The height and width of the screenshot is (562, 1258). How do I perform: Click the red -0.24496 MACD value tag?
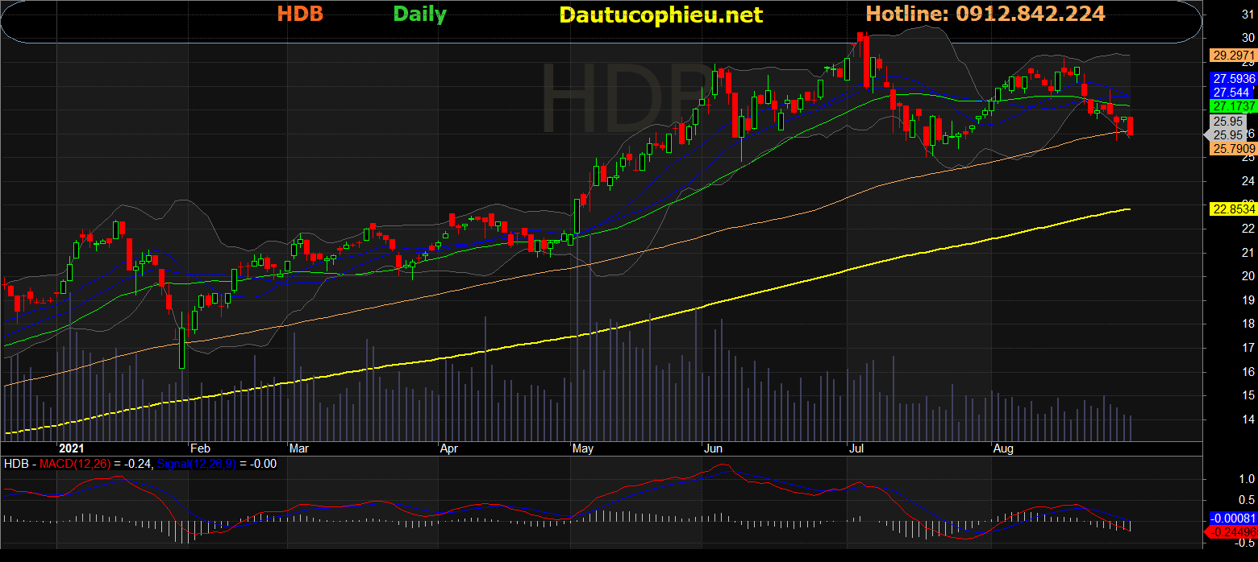click(1233, 532)
